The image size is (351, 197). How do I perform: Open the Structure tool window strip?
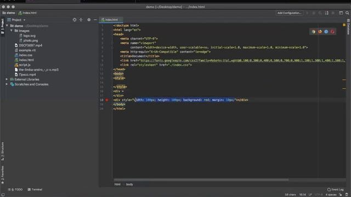[2, 151]
